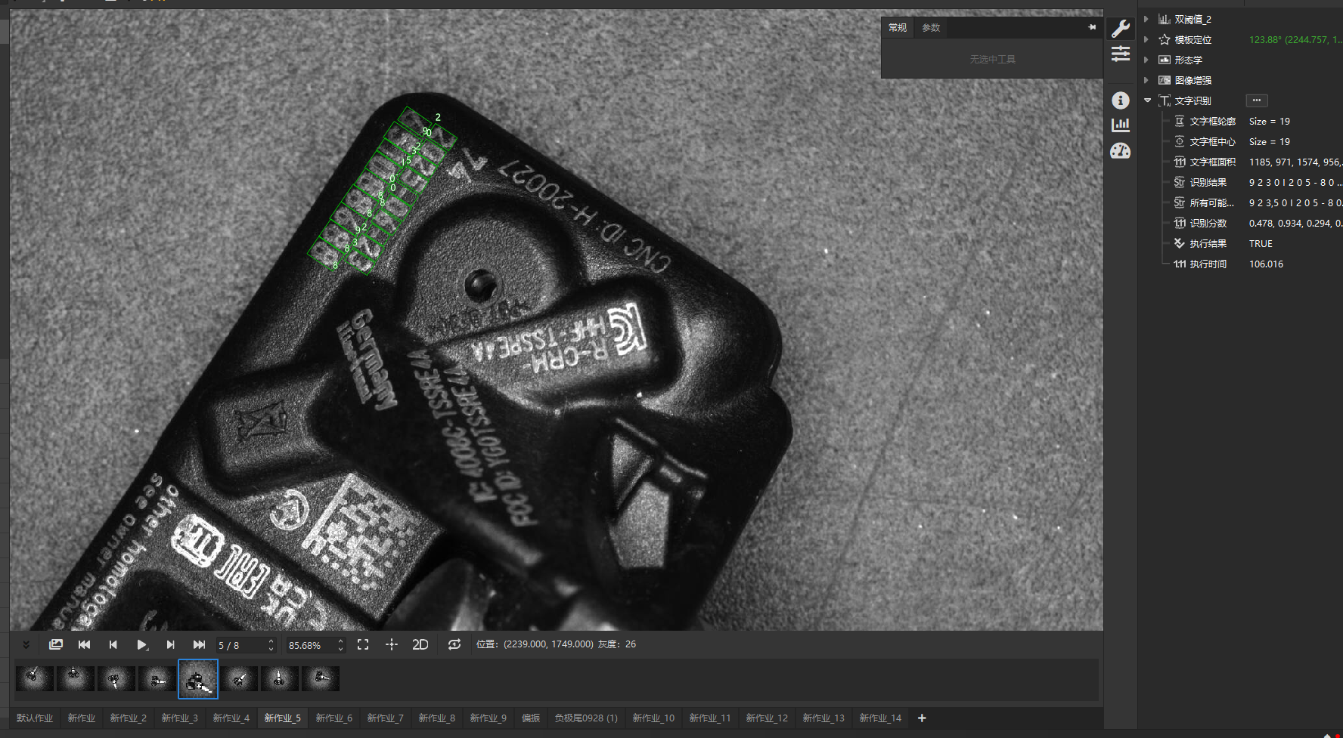Viewport: 1343px width, 738px height.
Task: Toggle pin on the tool properties panel
Action: [1092, 27]
